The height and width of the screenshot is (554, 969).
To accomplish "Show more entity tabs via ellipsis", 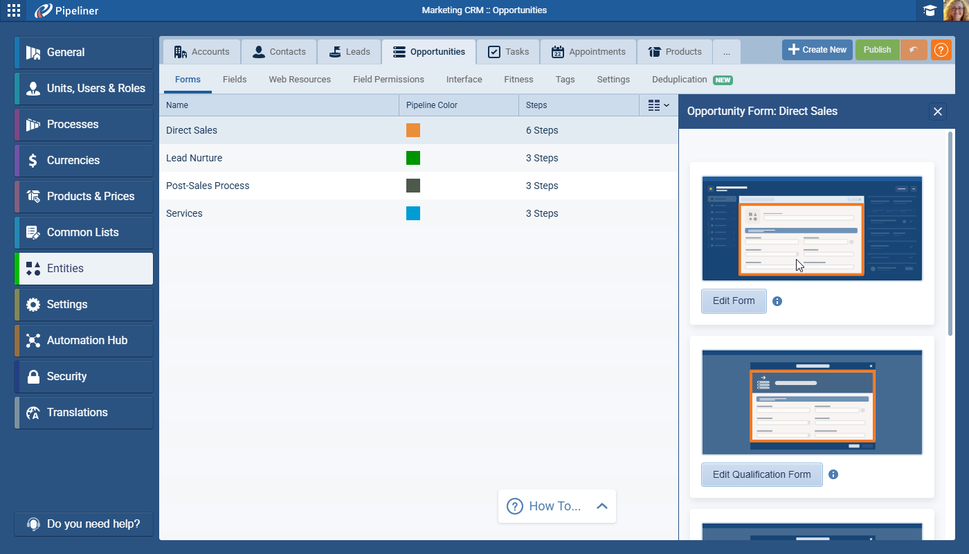I will click(x=727, y=52).
